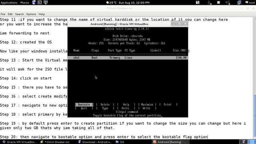Open the network connection icon in top panel

239,2
